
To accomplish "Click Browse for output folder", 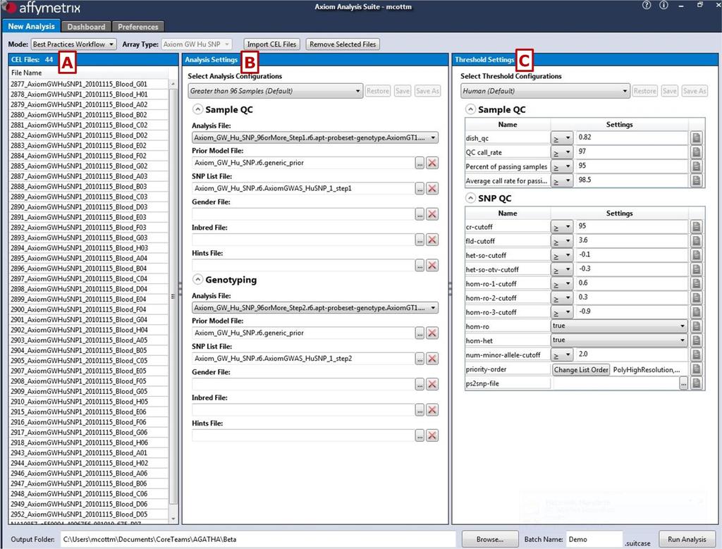I will point(490,539).
